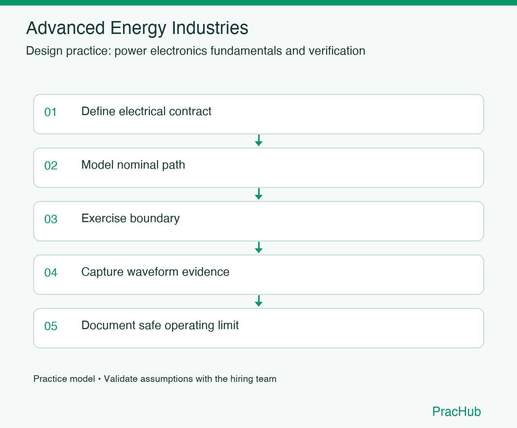Click the Practice model footer note

click(x=155, y=379)
